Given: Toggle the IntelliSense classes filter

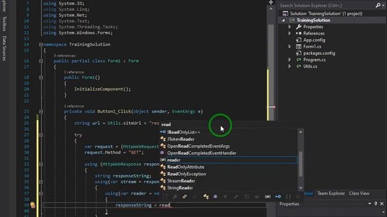Looking at the screenshot, I should point(206,197).
